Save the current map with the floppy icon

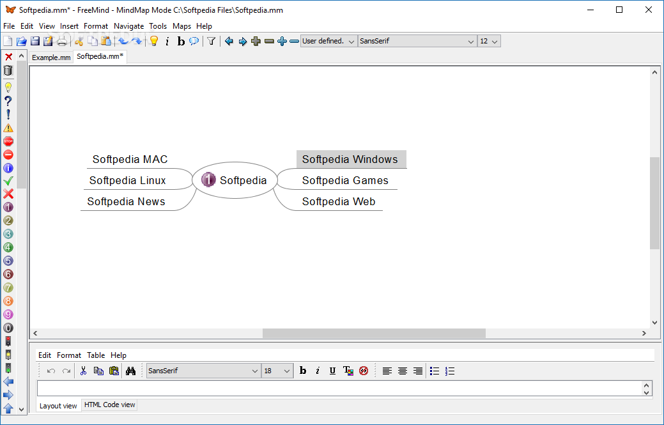pos(35,41)
